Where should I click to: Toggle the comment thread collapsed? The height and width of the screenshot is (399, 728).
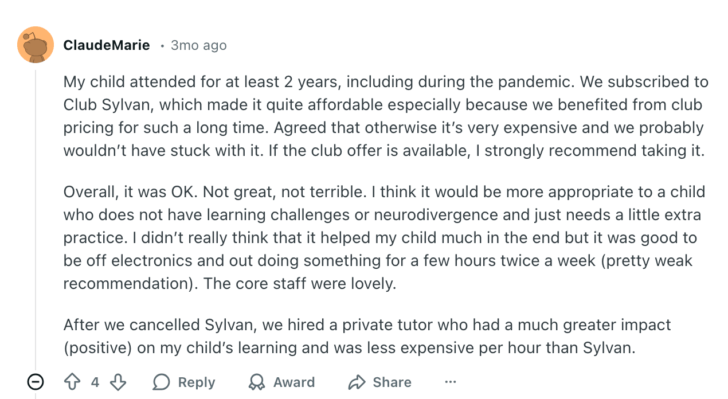coord(35,382)
